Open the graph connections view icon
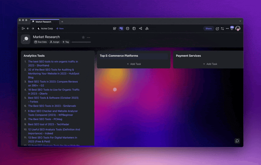This screenshot has height=165, width=261. (x=141, y=29)
